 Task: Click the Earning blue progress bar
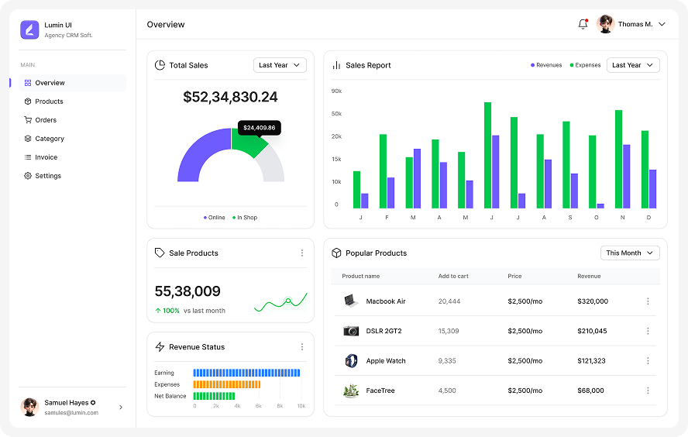coord(246,373)
